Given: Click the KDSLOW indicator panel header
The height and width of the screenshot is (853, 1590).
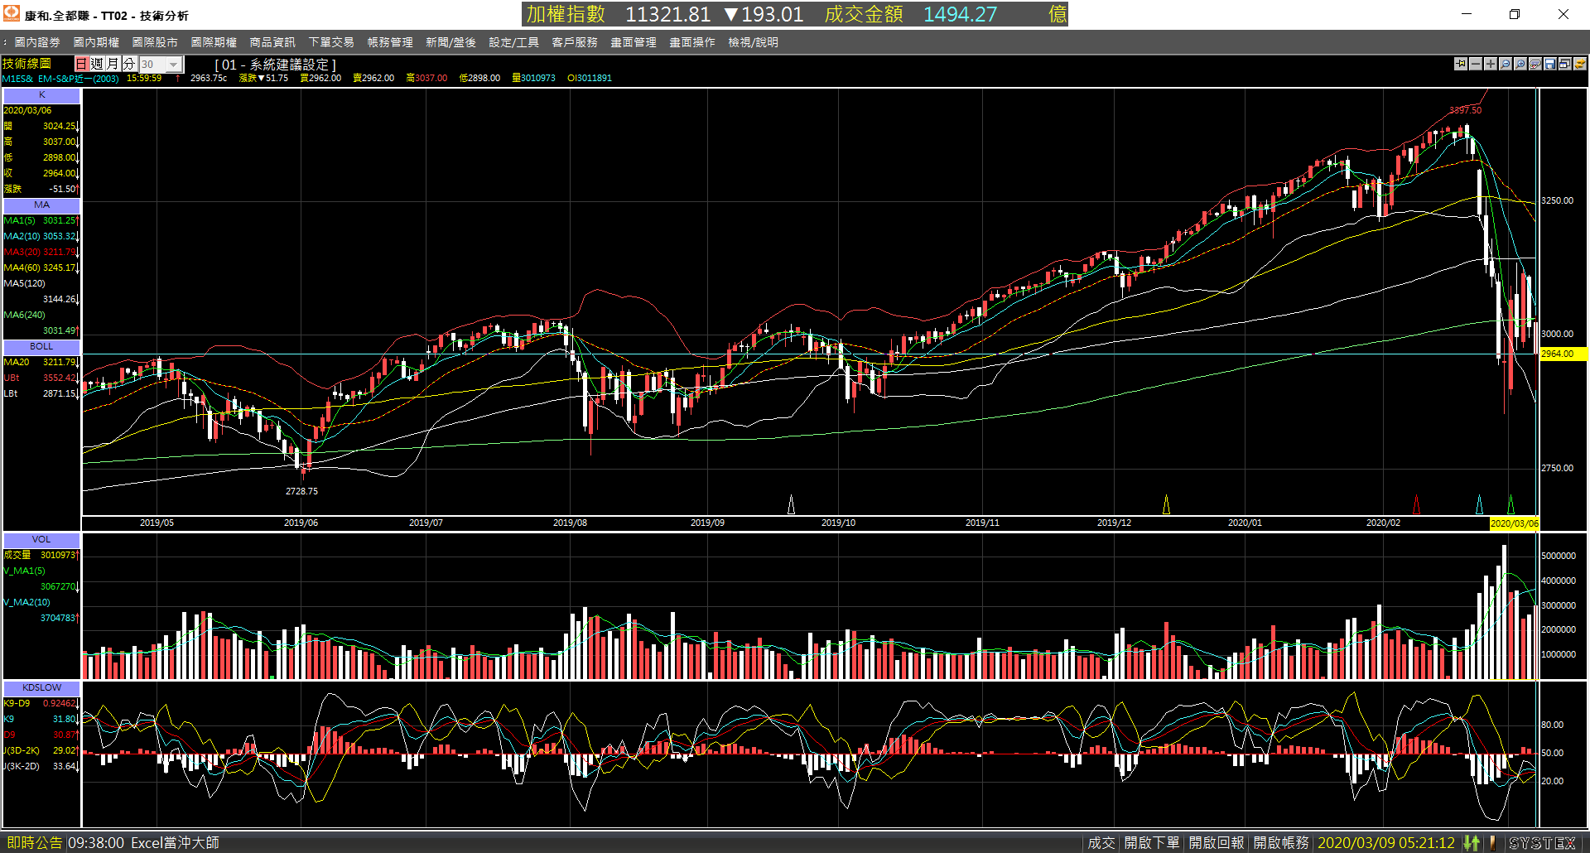Looking at the screenshot, I should tap(41, 688).
